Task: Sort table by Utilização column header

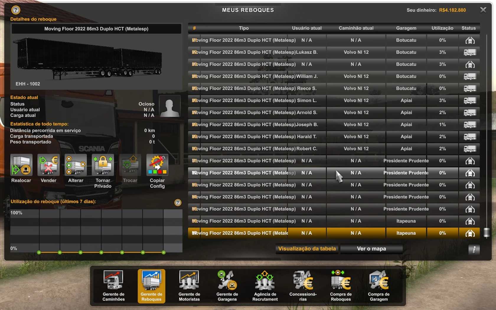Action: click(x=442, y=28)
